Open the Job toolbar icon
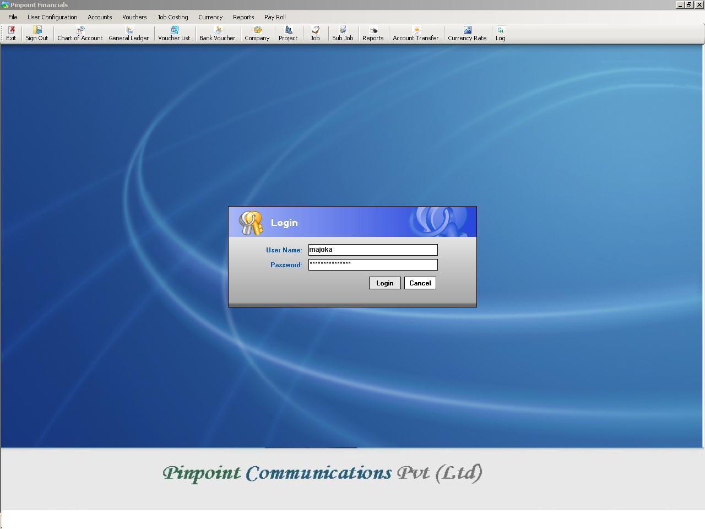This screenshot has height=529, width=705. click(x=315, y=34)
